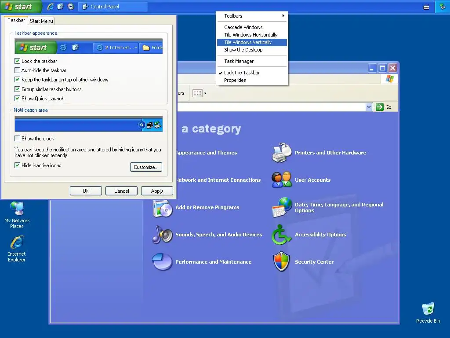Click Start button in taskbar appearance preview

click(x=36, y=48)
